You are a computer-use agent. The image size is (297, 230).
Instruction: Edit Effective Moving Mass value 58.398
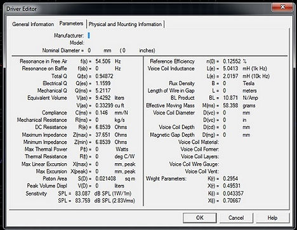[x=230, y=105]
